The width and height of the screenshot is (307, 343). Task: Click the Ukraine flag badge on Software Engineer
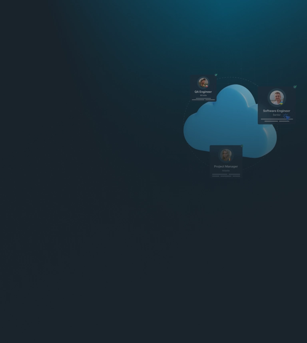pos(281,103)
